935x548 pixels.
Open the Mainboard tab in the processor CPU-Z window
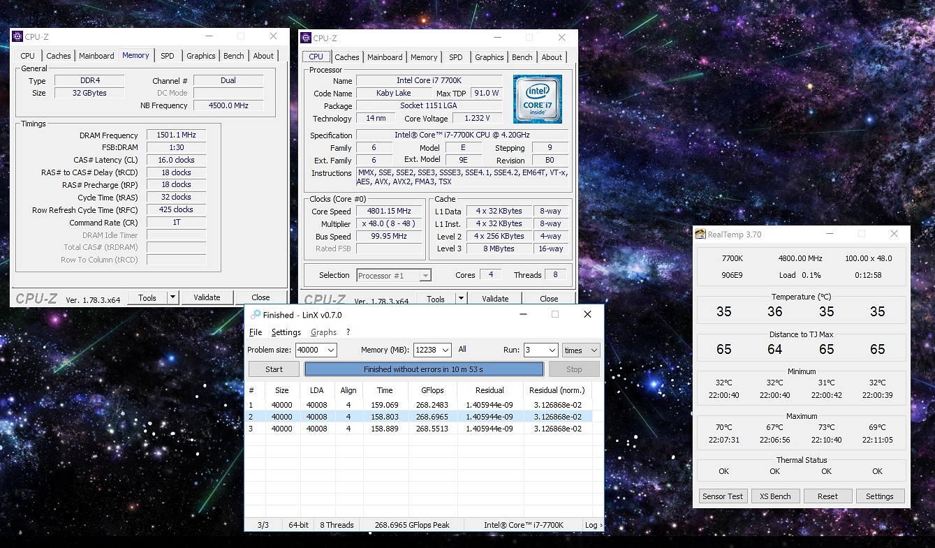[385, 57]
